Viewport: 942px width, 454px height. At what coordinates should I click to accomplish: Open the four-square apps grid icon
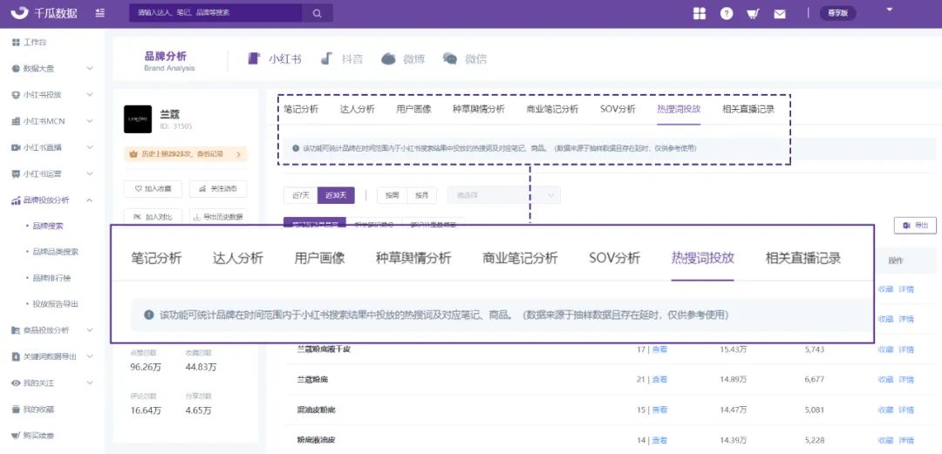tap(700, 13)
